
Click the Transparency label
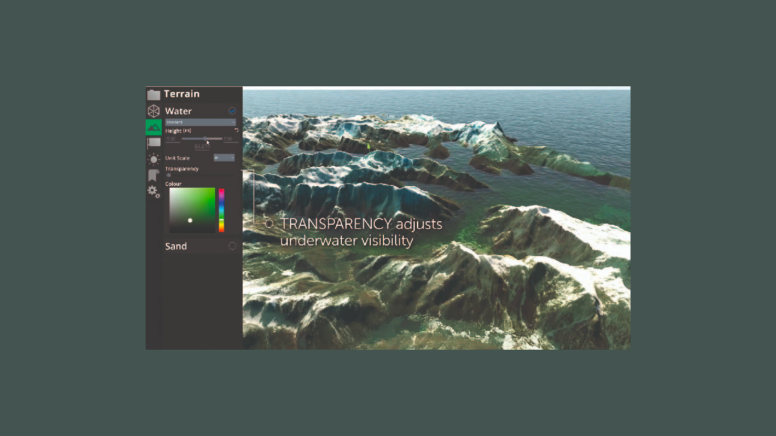click(182, 169)
